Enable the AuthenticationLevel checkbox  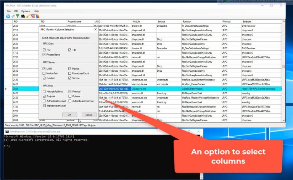point(44,101)
